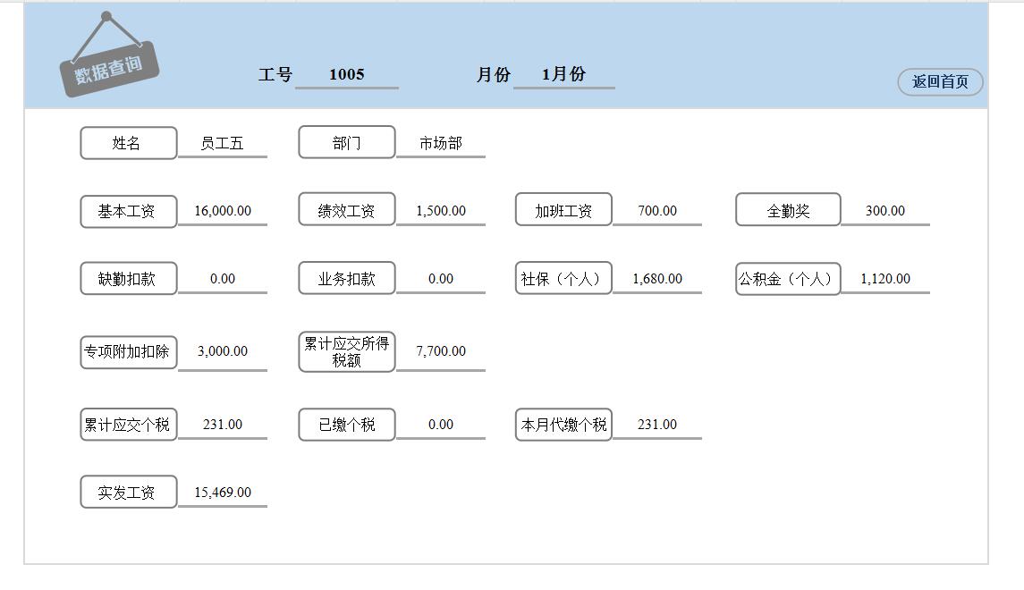This screenshot has width=1024, height=590.
Task: Click the 部门 field label
Action: (347, 142)
